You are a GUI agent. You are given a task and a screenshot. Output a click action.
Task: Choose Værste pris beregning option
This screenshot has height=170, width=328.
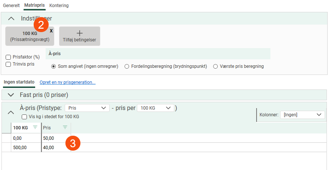tap(215, 66)
